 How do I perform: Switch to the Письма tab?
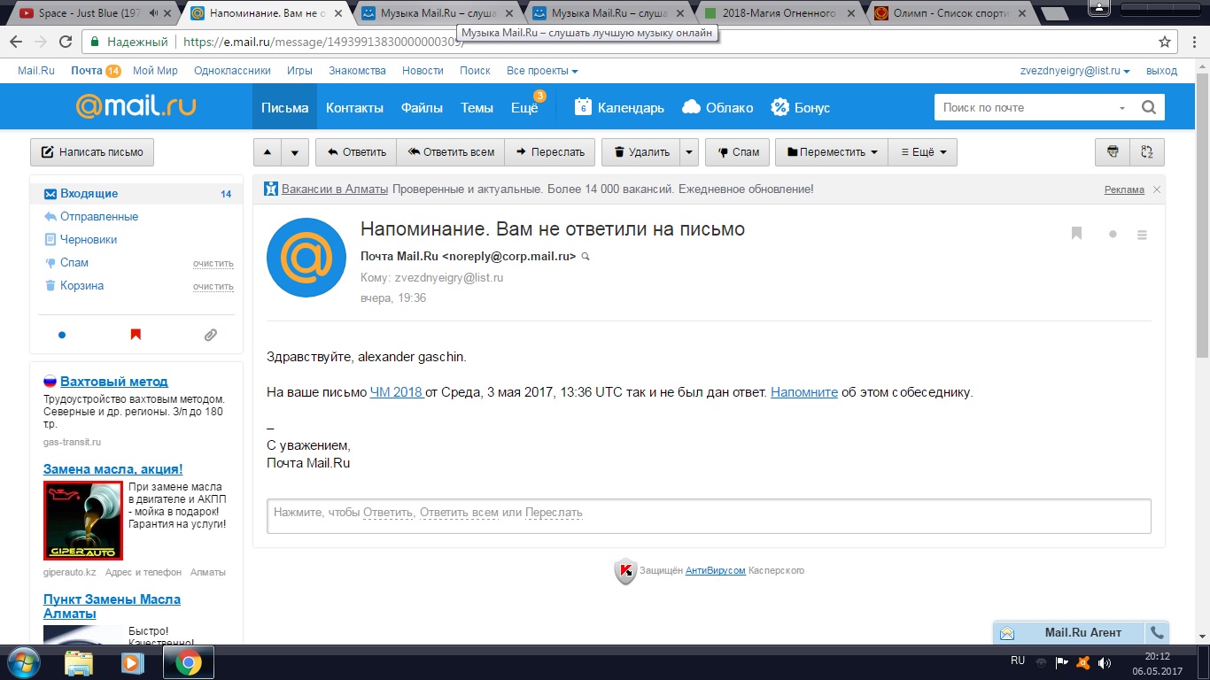285,107
